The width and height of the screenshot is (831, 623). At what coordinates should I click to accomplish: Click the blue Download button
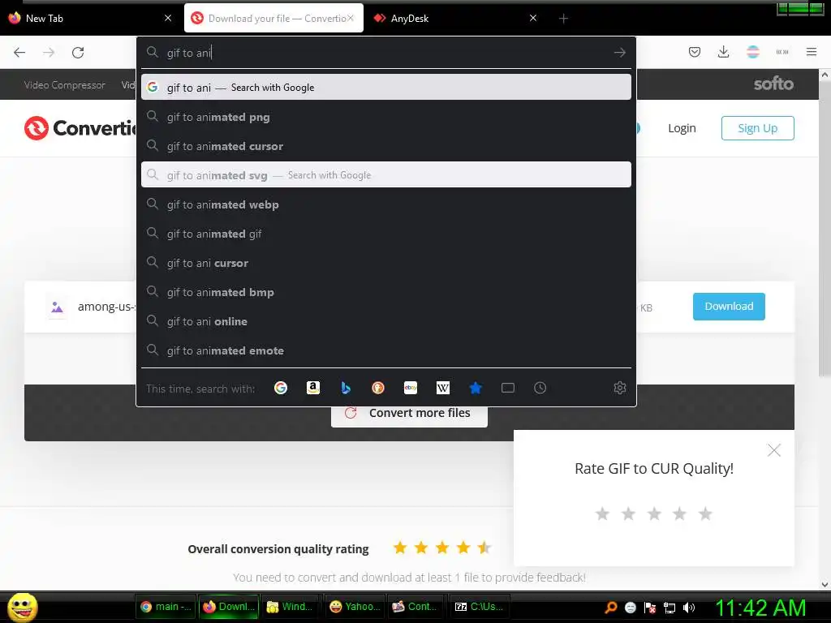pyautogui.click(x=729, y=306)
